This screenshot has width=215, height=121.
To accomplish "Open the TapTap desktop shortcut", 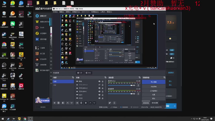I will tap(21, 45).
